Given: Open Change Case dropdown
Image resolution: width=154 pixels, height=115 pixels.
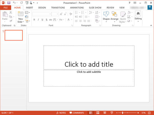Looking at the screenshot, I should point(62,20).
